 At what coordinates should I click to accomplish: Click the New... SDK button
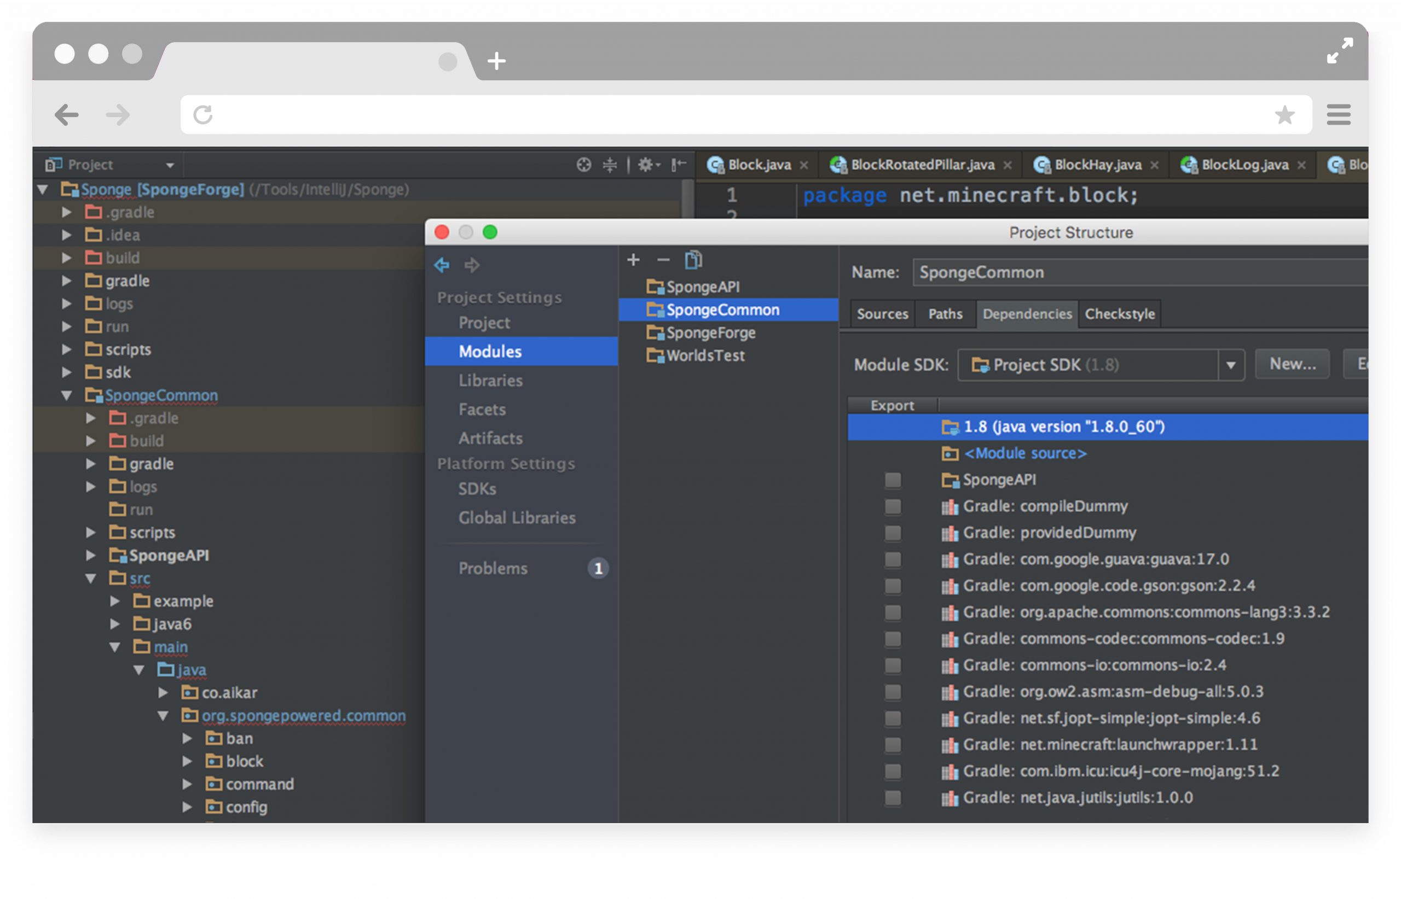[1292, 364]
